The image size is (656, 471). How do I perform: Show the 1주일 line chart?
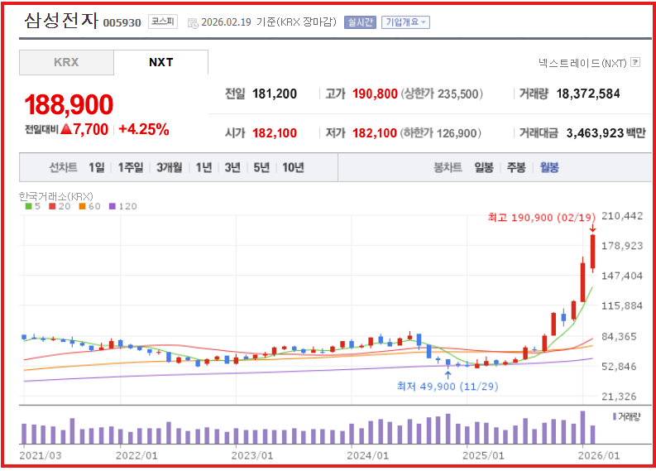tap(130, 167)
